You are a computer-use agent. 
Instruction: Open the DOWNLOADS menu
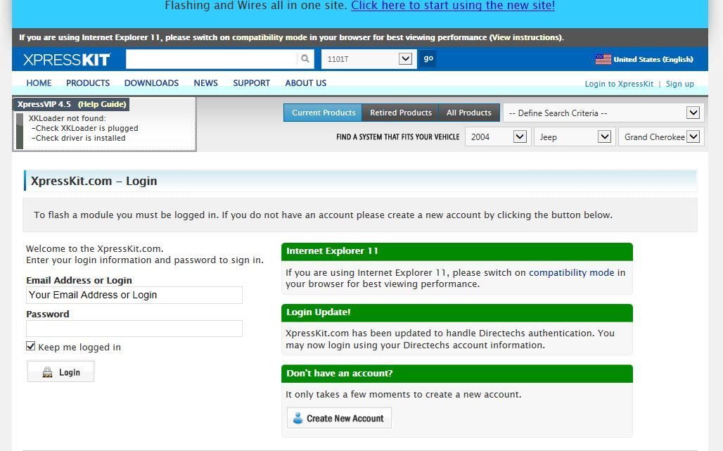[x=151, y=83]
